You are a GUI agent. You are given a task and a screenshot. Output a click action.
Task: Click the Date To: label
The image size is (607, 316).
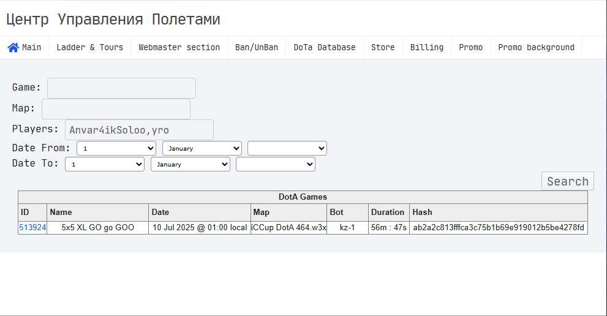(36, 164)
